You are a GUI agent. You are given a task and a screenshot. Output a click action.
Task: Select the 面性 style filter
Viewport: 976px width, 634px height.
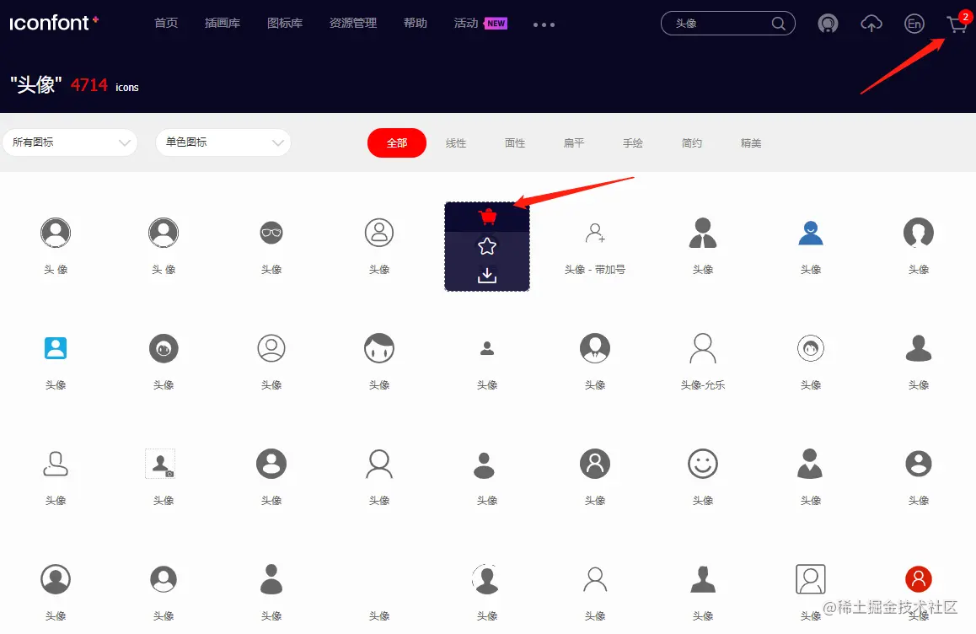515,142
